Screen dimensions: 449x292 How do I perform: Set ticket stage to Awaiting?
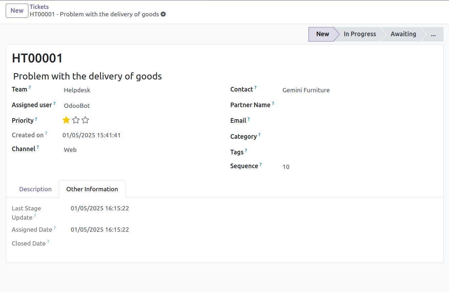(403, 34)
